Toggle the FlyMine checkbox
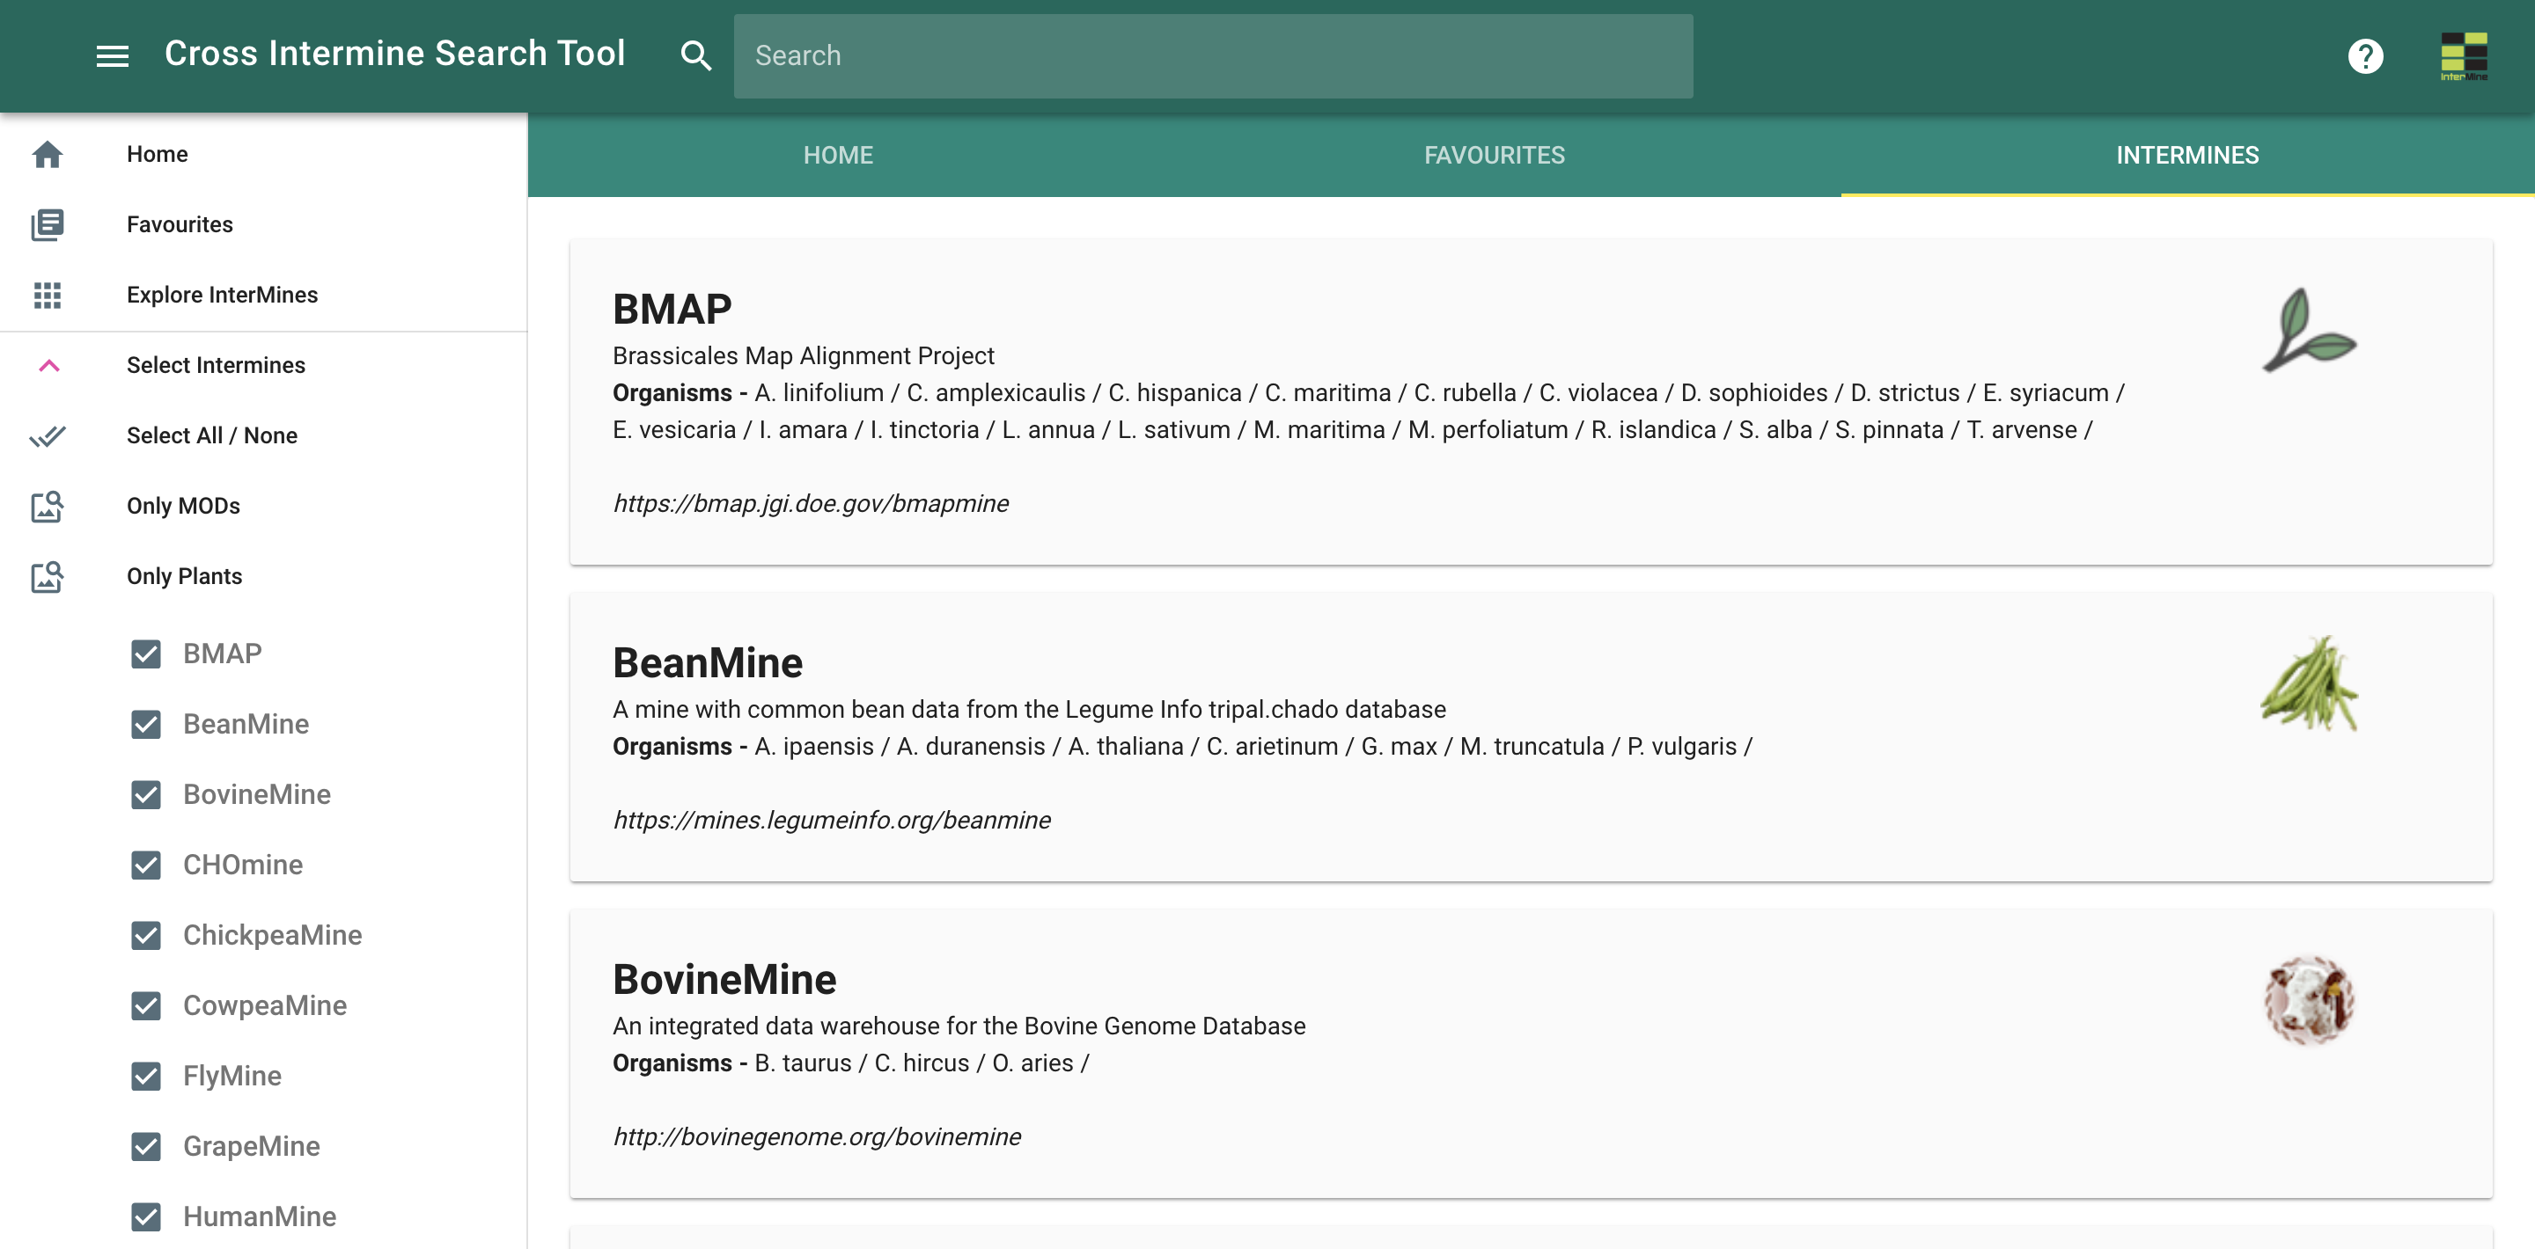 (145, 1076)
